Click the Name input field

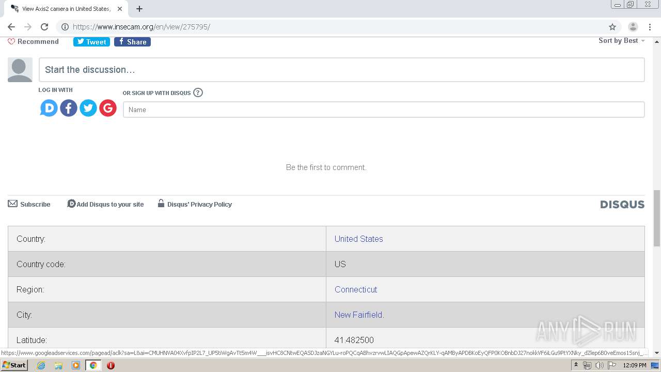(x=384, y=110)
